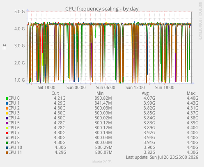Click the 'CPU 7' legend label

[x=14, y=133]
